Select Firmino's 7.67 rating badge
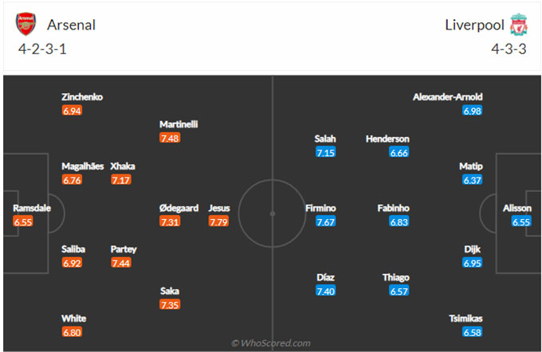 click(x=325, y=221)
